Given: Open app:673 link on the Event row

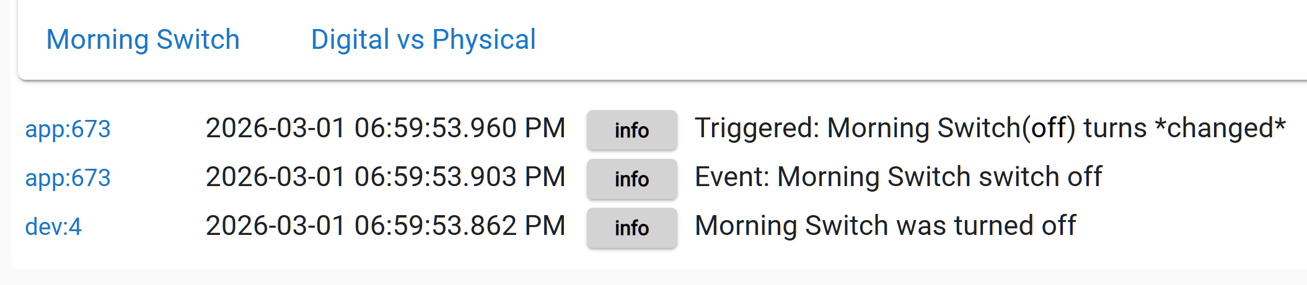Looking at the screenshot, I should pyautogui.click(x=68, y=178).
